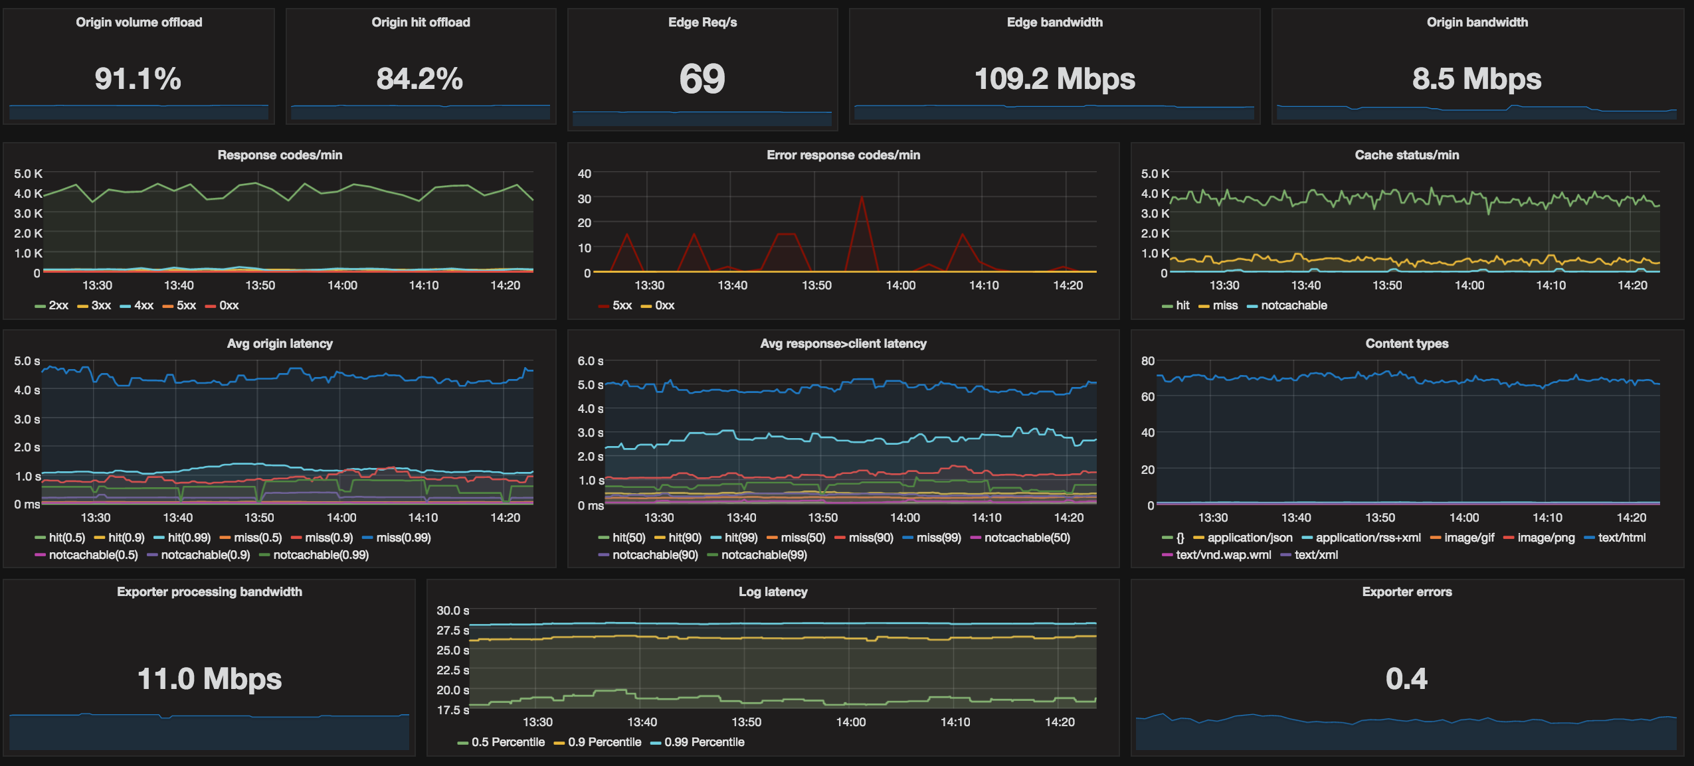Toggle 3xx series in Response codes legend
Viewport: 1694px width, 766px height.
[x=101, y=305]
